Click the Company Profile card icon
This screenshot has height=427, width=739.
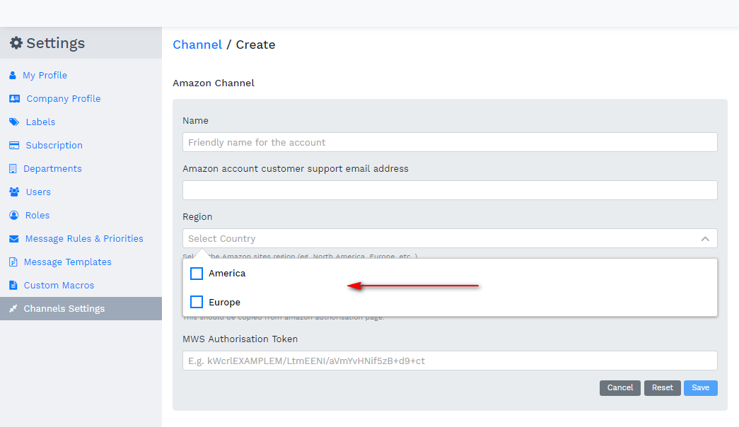point(14,98)
